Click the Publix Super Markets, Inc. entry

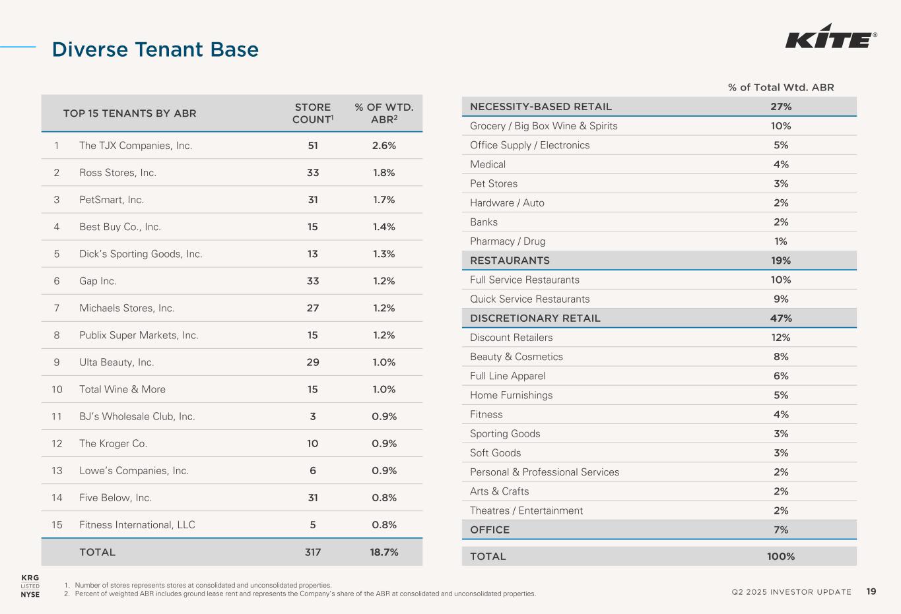point(139,335)
